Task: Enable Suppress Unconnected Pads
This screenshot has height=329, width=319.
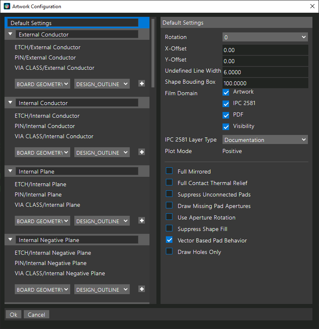Action: click(169, 194)
